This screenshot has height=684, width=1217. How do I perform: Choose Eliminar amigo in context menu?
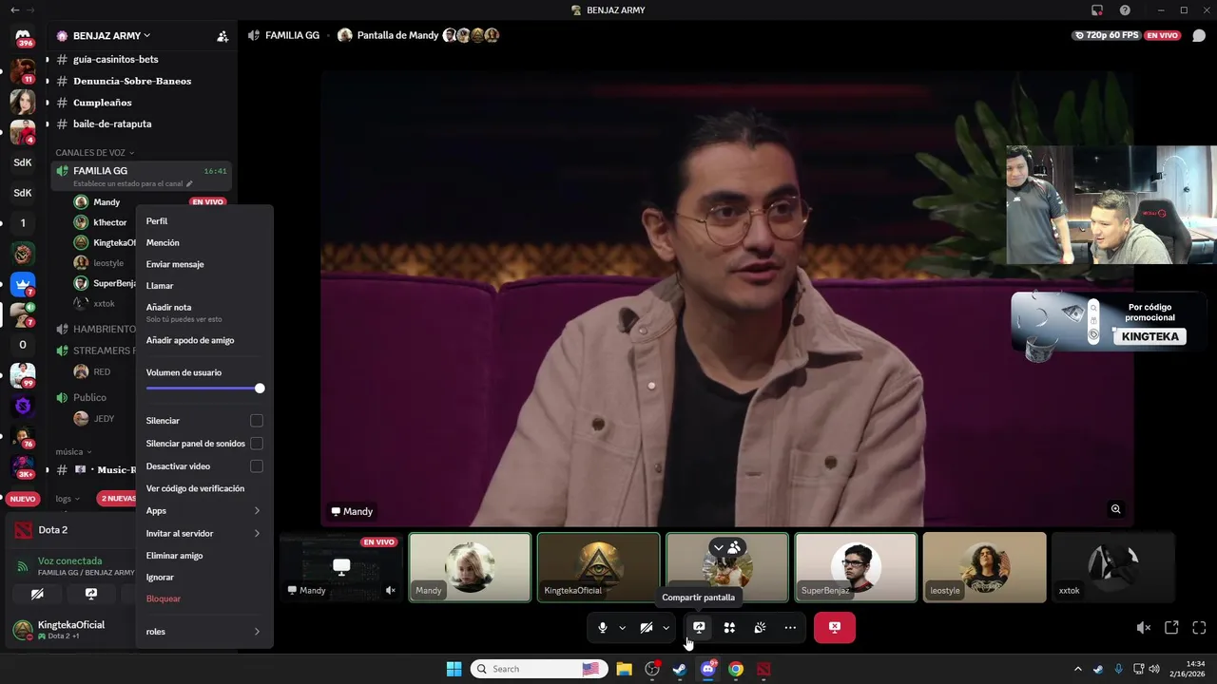(204, 556)
